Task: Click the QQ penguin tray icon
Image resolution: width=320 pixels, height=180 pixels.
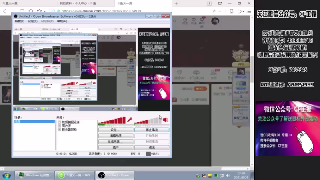Action: (x=204, y=176)
